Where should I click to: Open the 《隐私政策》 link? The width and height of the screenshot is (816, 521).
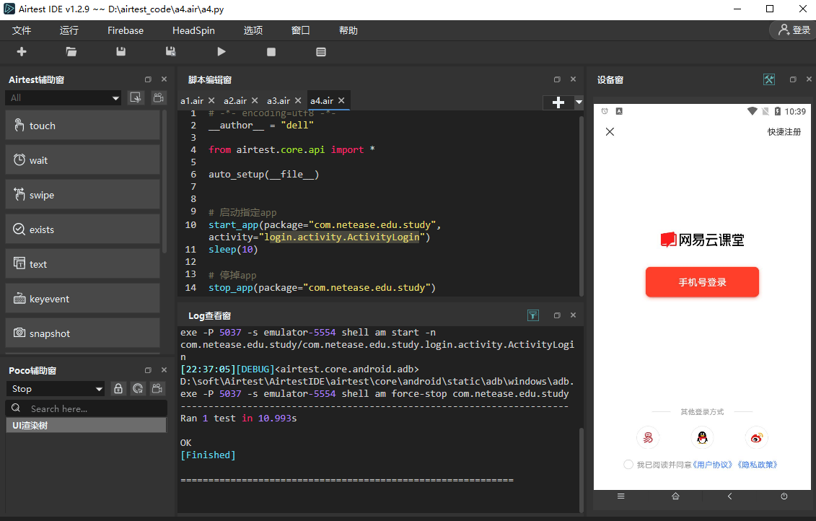[757, 464]
